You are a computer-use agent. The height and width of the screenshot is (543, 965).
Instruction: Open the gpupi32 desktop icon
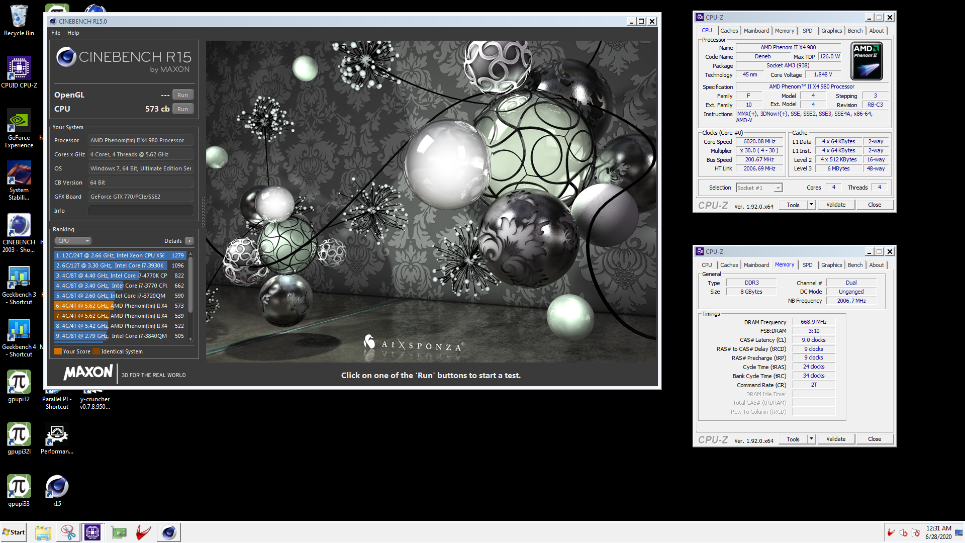tap(19, 386)
